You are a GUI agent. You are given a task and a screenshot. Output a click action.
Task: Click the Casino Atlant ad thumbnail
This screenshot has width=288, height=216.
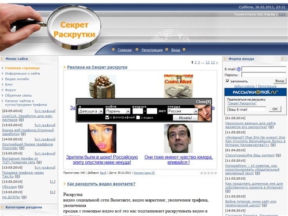click(x=179, y=86)
